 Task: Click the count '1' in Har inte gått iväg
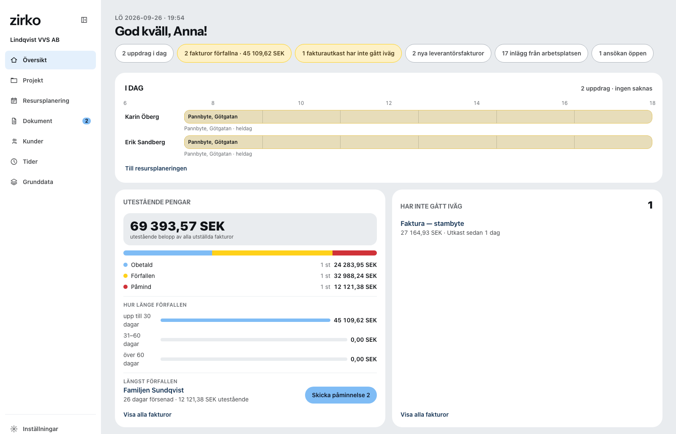tap(650, 205)
